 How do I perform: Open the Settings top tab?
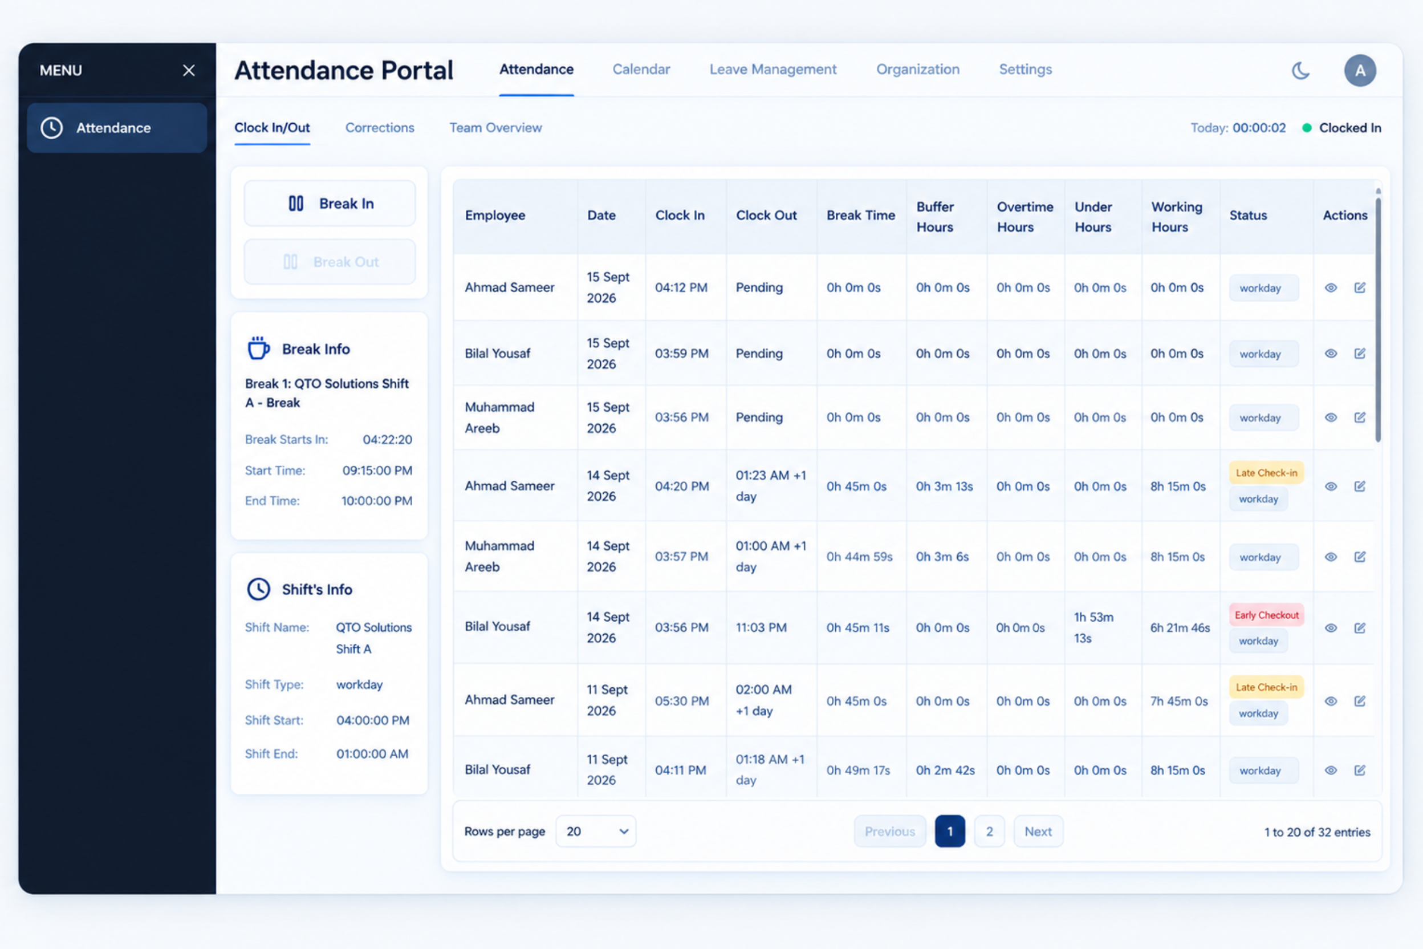coord(1026,70)
